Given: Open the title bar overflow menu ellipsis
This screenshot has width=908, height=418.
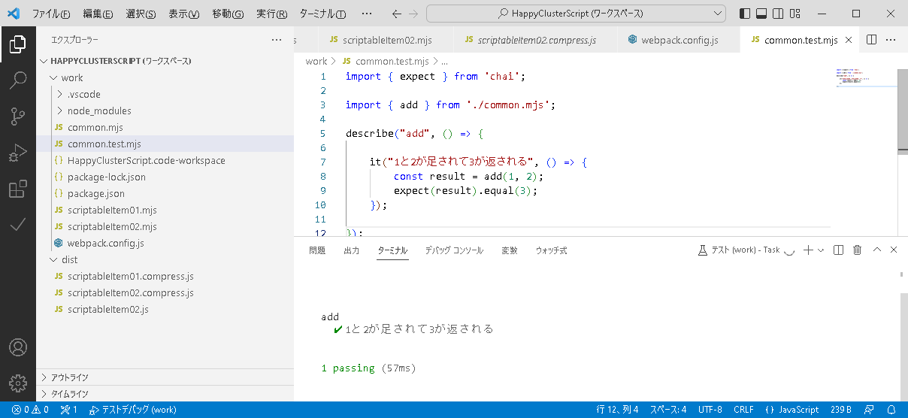Looking at the screenshot, I should pyautogui.click(x=366, y=14).
